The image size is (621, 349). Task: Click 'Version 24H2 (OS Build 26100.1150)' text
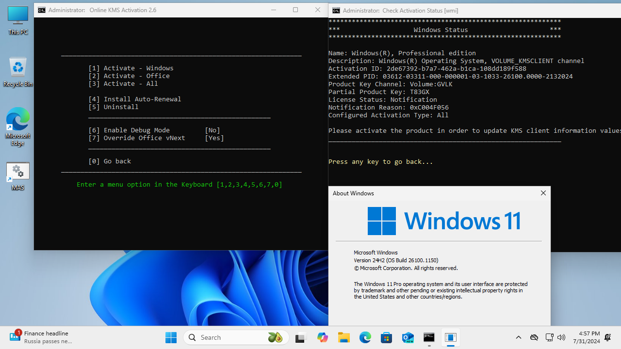(x=396, y=260)
